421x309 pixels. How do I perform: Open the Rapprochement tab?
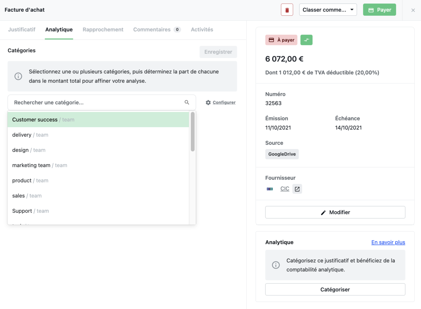(x=103, y=30)
